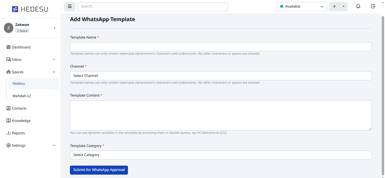Expand the Inbox menu chevron

pos(54,59)
